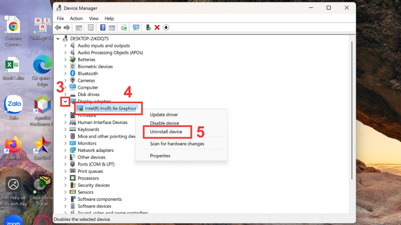Collapse the Display adapters category

tap(65, 101)
